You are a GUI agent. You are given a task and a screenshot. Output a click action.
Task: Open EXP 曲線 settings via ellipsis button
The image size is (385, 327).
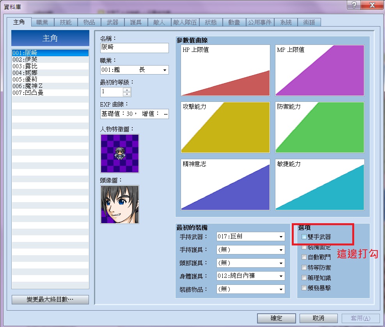[165, 114]
